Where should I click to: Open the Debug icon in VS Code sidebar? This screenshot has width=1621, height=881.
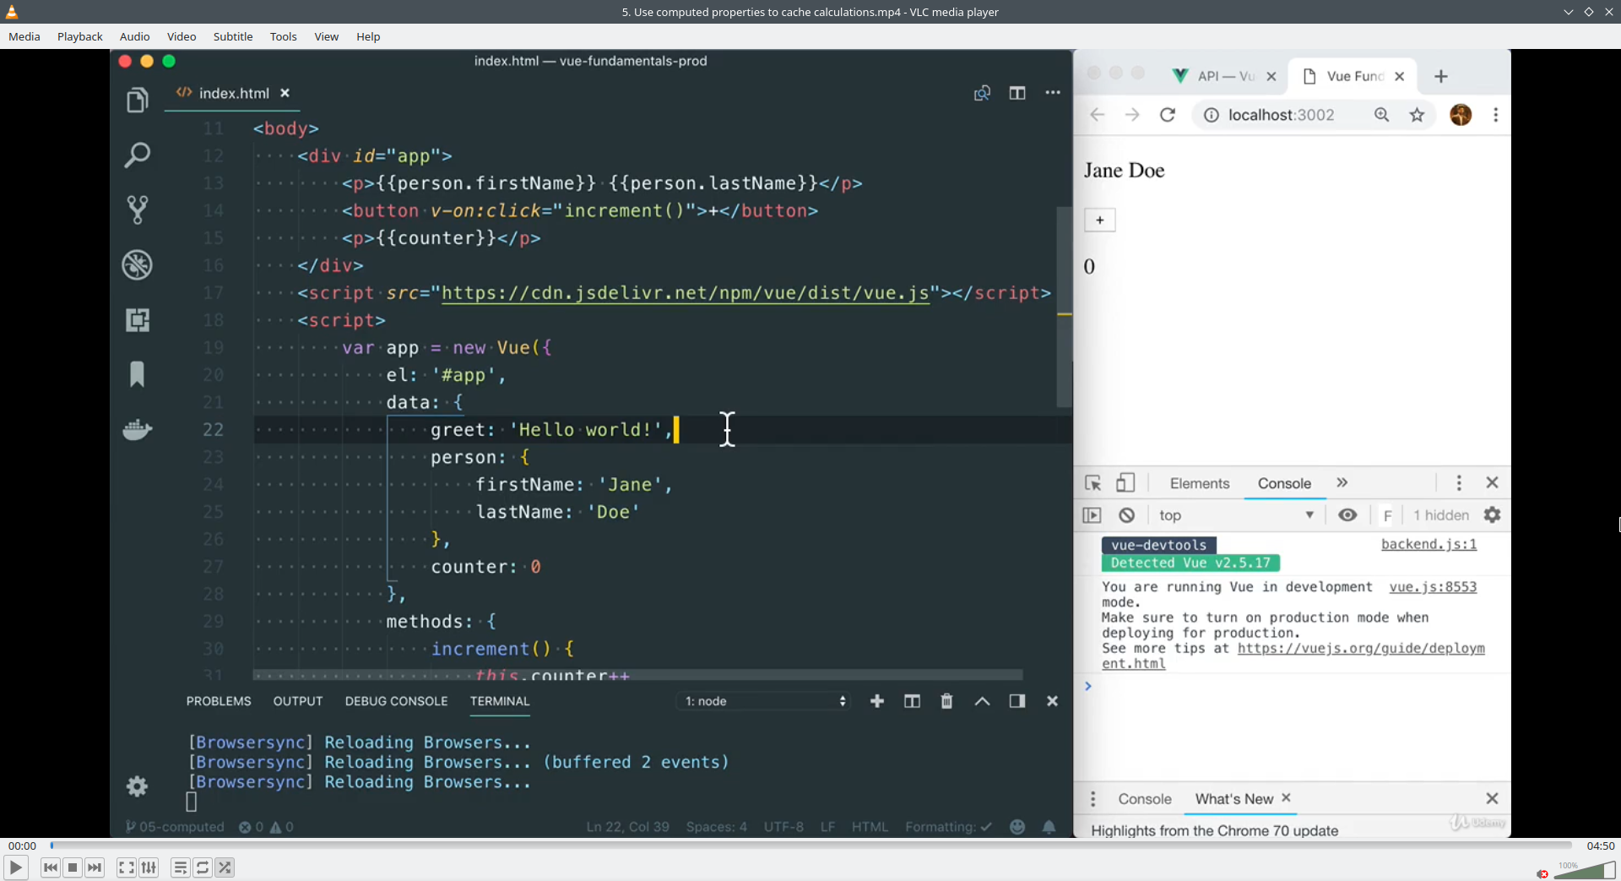coord(137,264)
